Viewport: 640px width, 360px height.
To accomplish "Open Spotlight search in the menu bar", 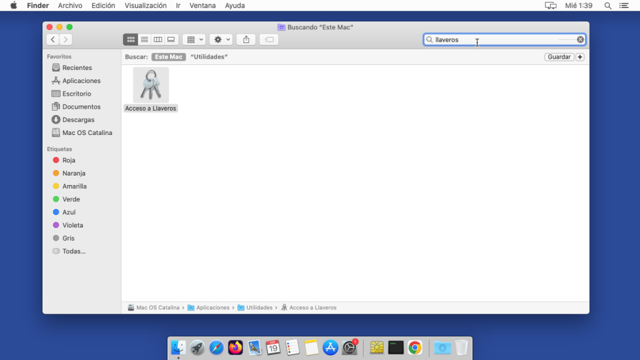I will tap(607, 6).
